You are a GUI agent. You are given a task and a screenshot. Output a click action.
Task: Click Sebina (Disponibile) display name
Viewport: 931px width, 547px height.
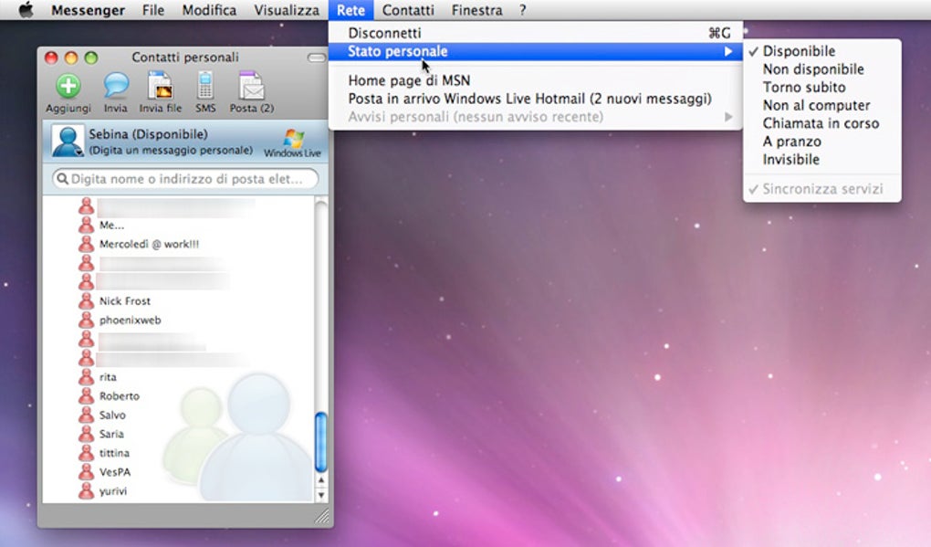point(149,134)
